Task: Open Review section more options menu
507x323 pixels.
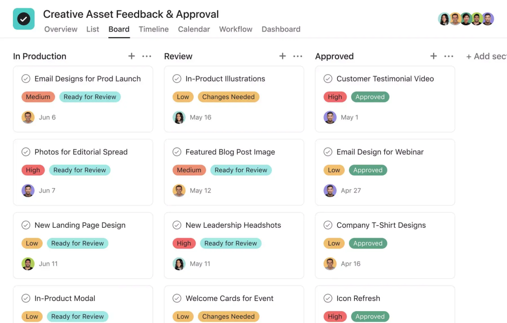Action: click(x=298, y=56)
